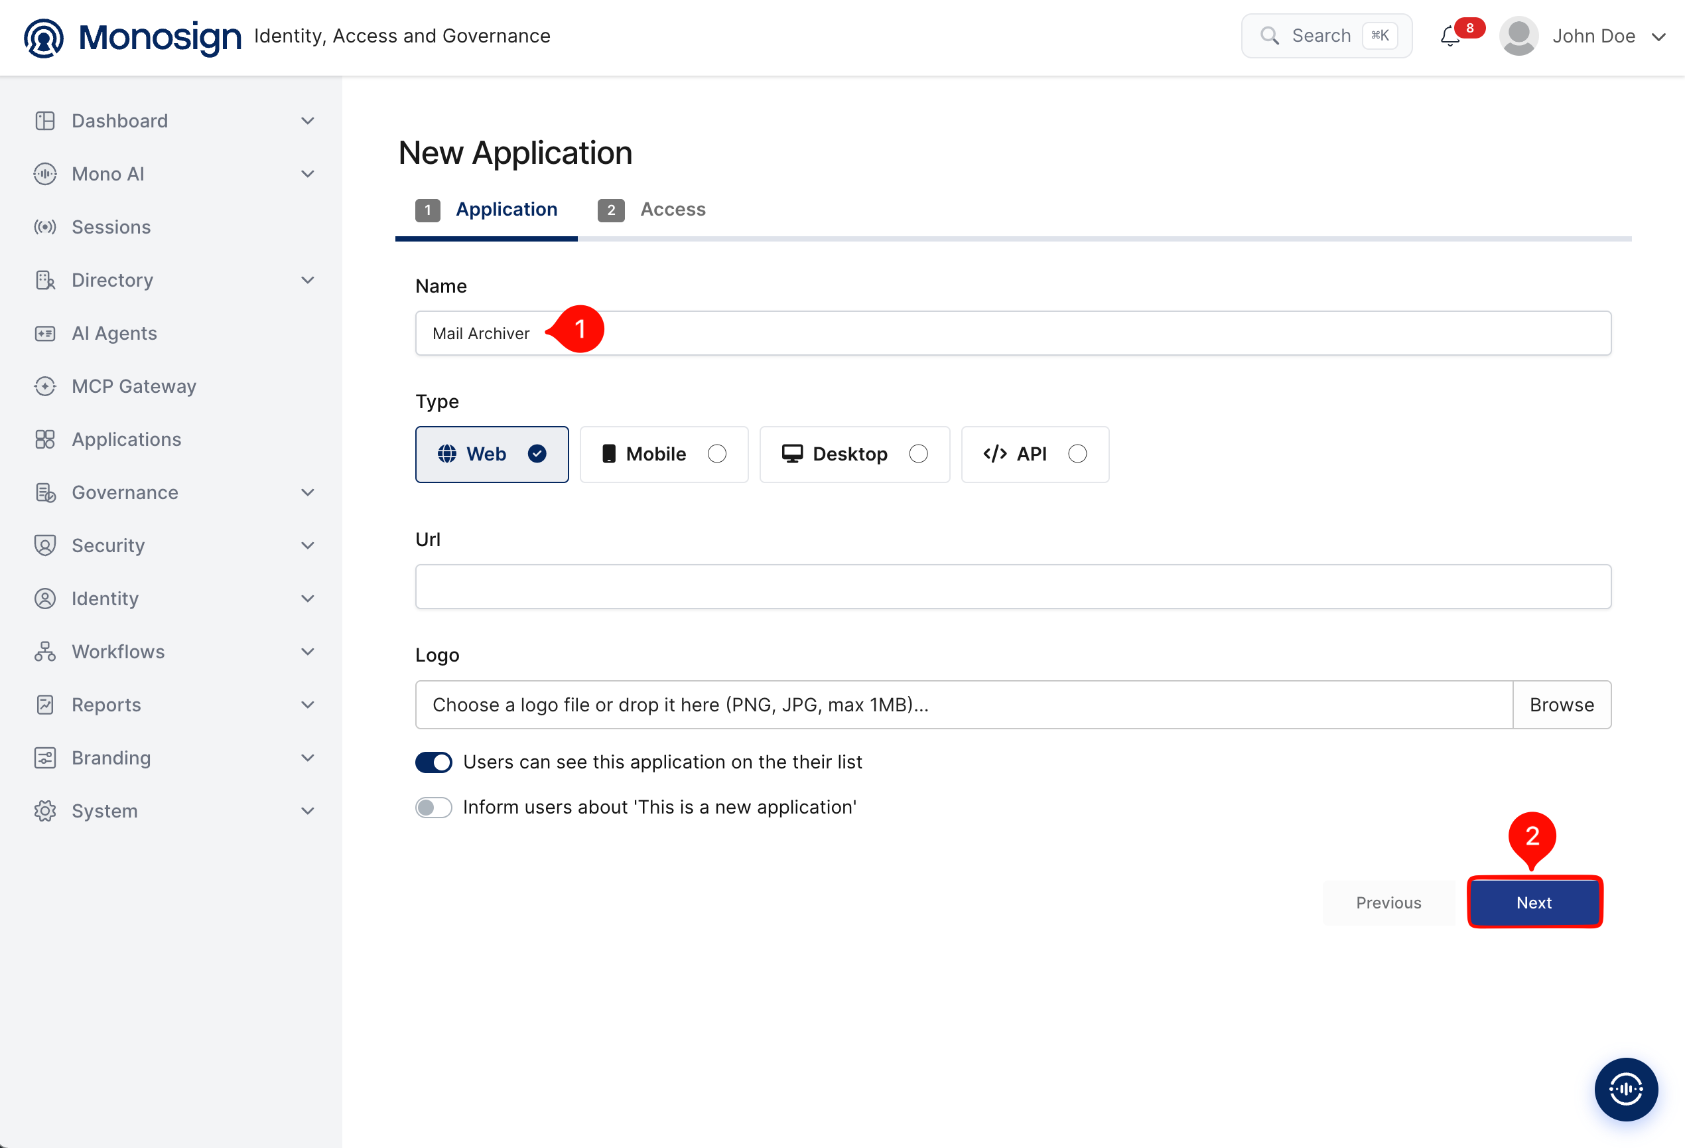This screenshot has width=1685, height=1148.
Task: Click the System gear icon
Action: (45, 811)
